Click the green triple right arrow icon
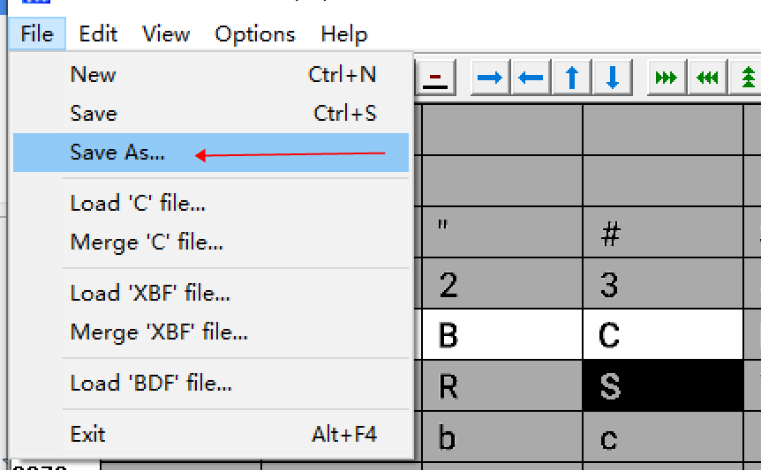Image resolution: width=761 pixels, height=470 pixels. (667, 78)
